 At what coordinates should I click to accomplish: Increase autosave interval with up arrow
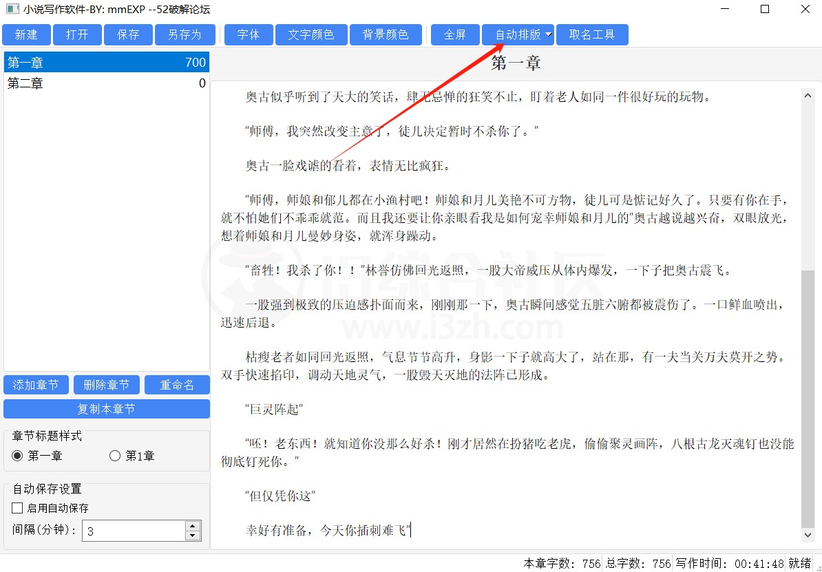pyautogui.click(x=193, y=526)
